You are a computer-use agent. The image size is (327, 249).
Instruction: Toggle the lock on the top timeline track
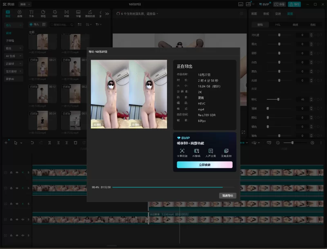11,173
